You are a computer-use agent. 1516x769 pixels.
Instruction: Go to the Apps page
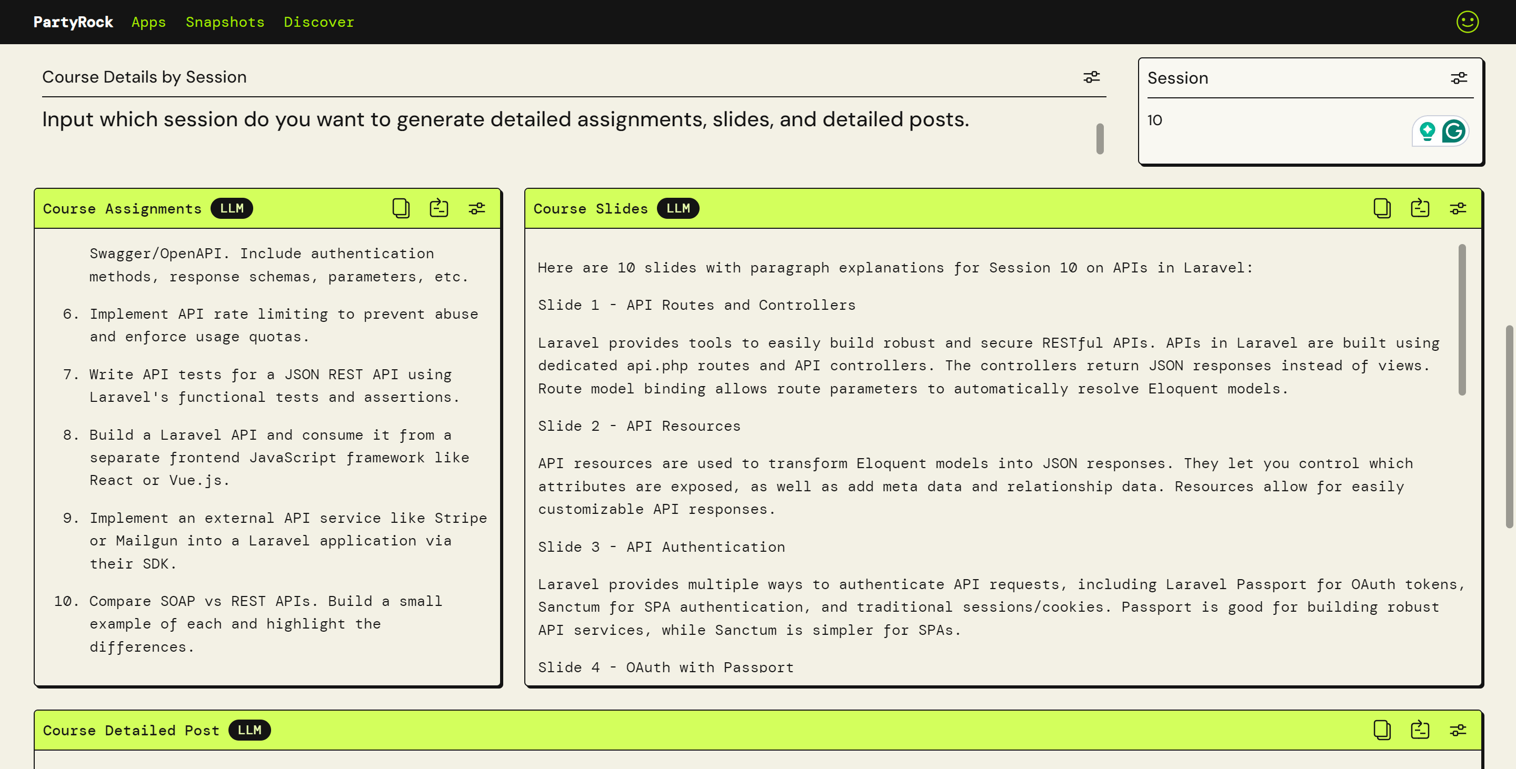148,22
